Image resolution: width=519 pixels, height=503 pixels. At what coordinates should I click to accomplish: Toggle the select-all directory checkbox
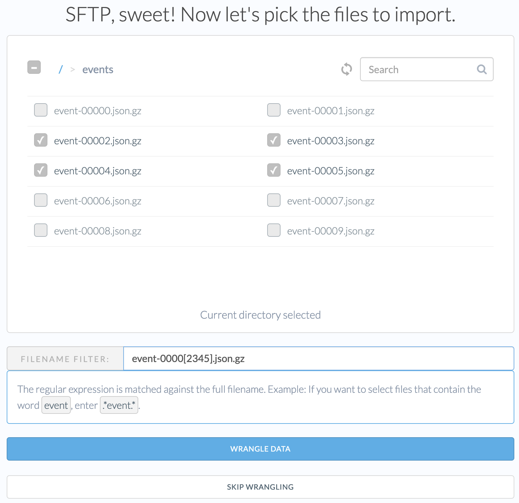(34, 67)
